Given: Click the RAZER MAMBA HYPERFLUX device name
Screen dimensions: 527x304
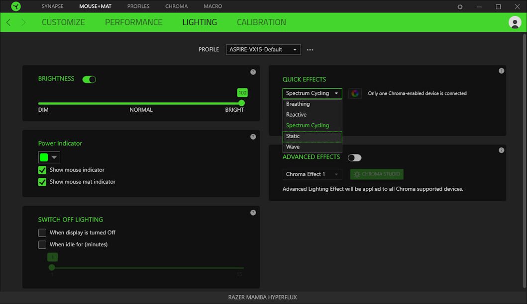Looking at the screenshot, I should [262, 297].
